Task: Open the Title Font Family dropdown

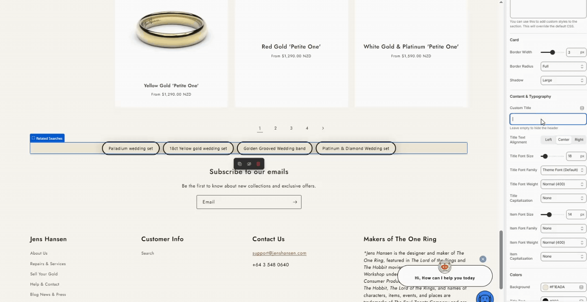Action: (x=563, y=170)
